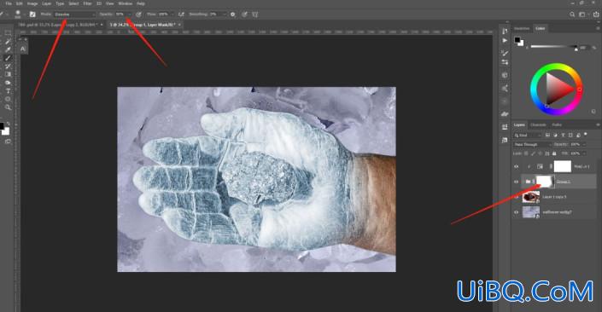Open the Filter menu
This screenshot has height=312, width=602.
click(88, 3)
